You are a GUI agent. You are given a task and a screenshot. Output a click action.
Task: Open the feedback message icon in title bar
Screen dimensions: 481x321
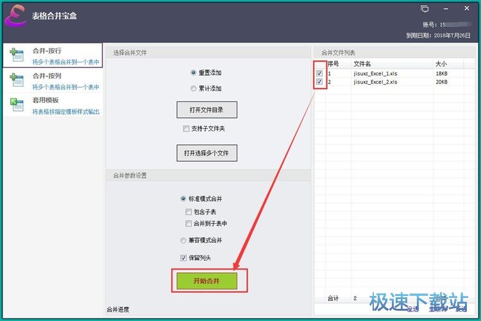[x=425, y=8]
